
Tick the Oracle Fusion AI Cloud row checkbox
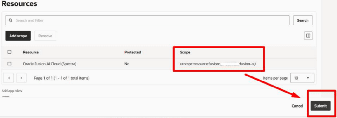point(10,64)
